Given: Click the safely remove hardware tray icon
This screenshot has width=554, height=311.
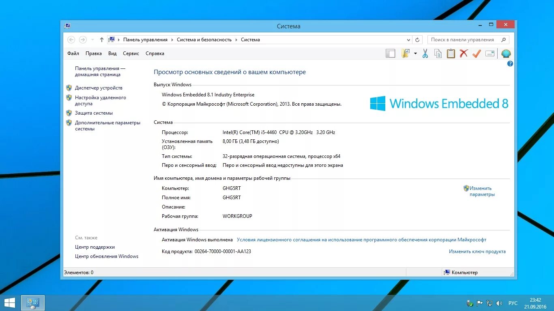Looking at the screenshot, I should pos(470,303).
